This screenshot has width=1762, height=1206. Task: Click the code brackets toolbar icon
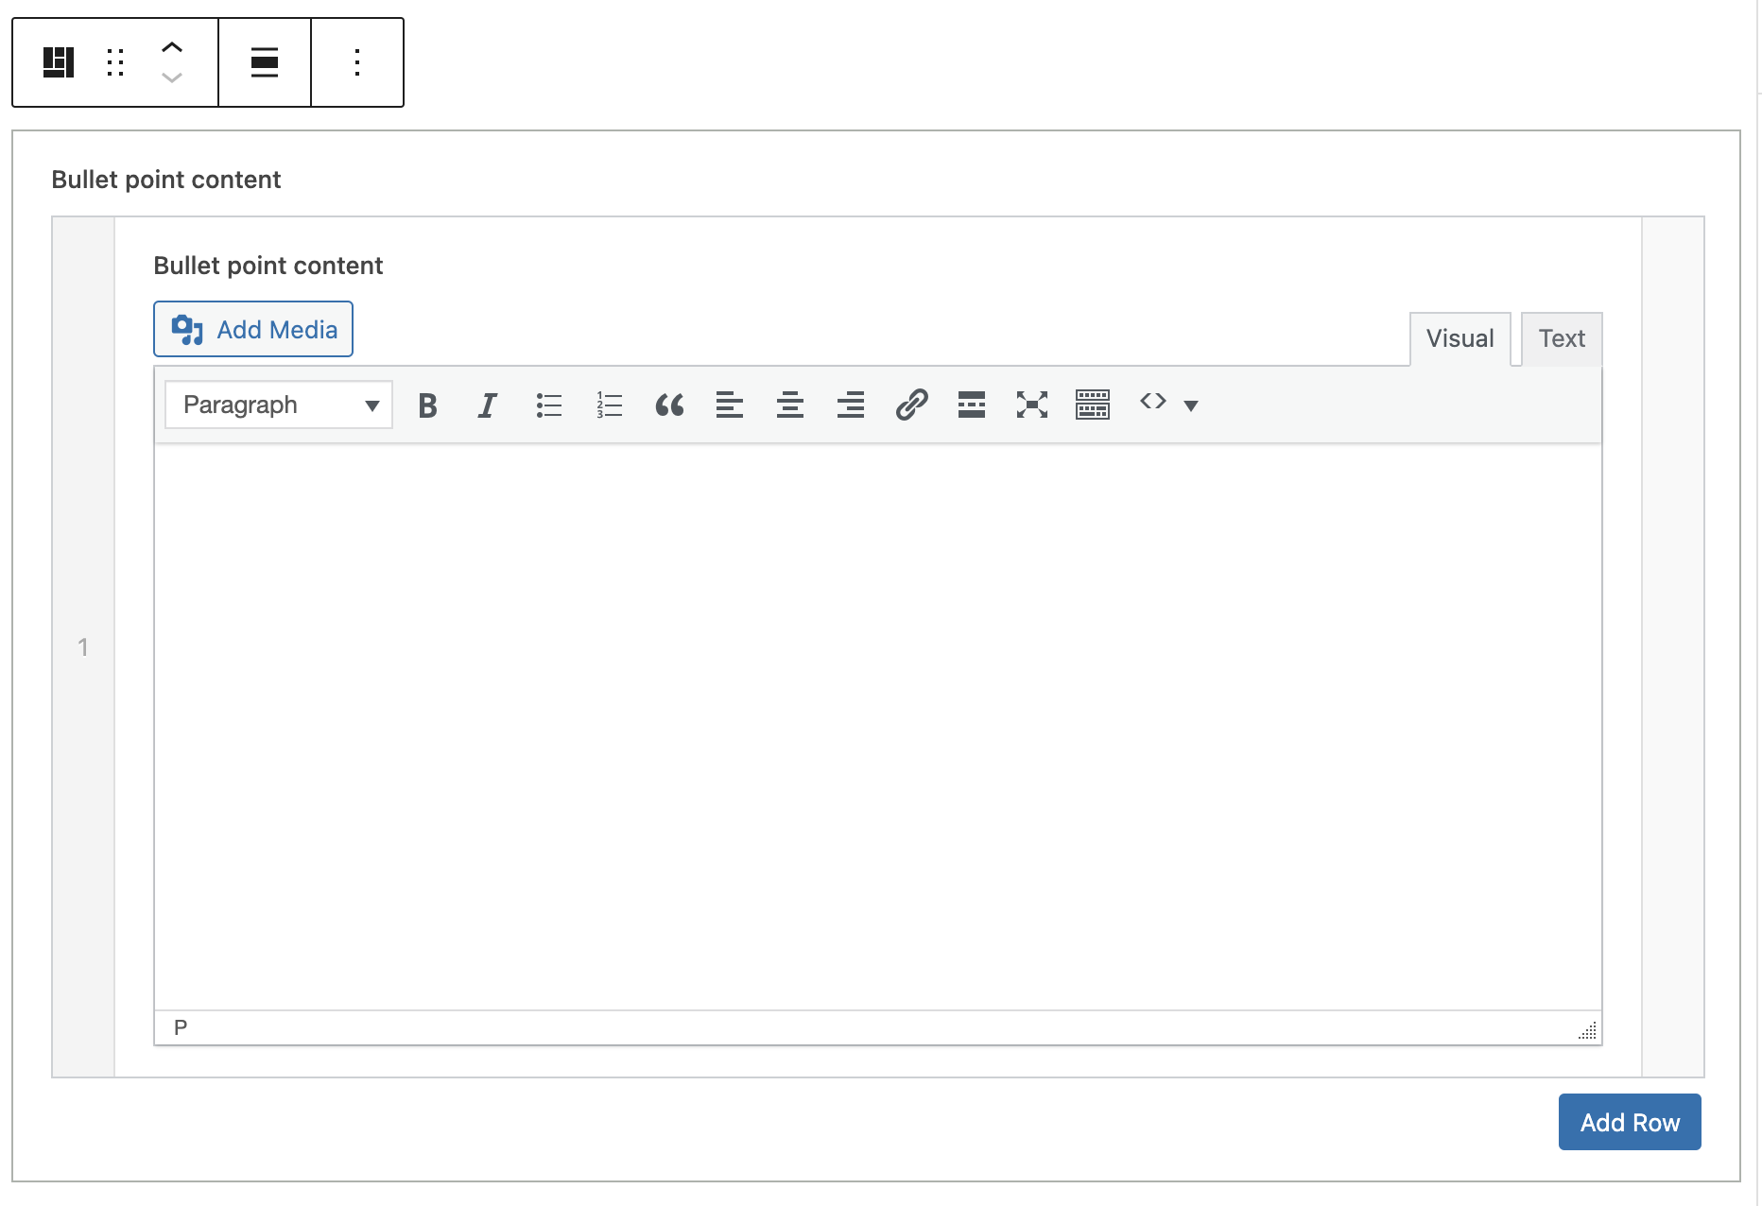coord(1153,402)
